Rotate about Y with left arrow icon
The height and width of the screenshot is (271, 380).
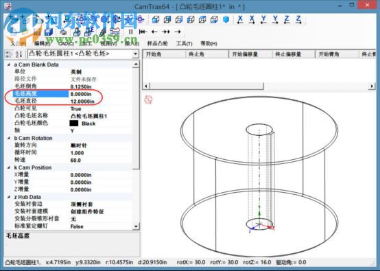tap(263, 20)
